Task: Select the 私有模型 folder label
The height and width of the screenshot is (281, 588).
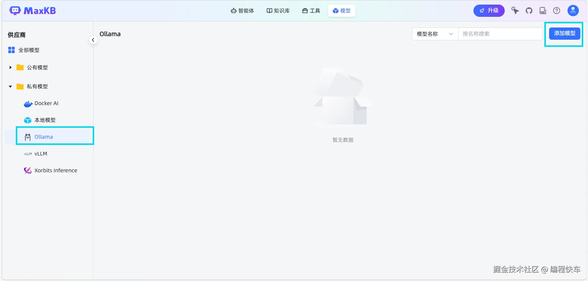Action: tap(37, 86)
